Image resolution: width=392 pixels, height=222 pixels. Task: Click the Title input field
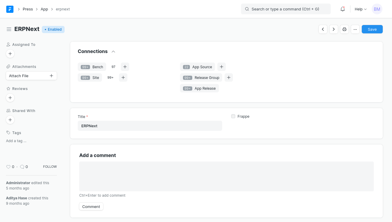point(150,126)
